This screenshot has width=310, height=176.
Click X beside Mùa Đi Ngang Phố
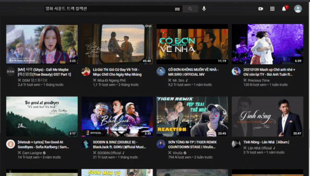click(95, 80)
